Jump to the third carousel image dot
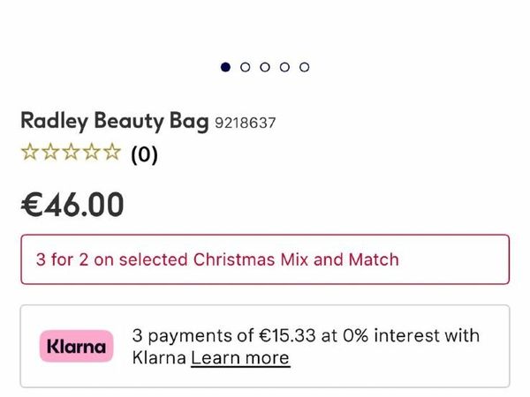The image size is (530, 397). coord(265,67)
